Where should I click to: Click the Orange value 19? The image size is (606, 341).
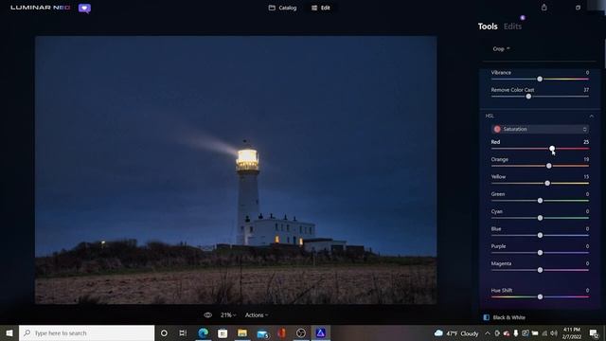coord(586,159)
